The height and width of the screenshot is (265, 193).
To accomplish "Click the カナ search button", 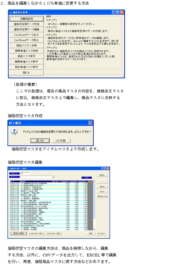I will [x=102, y=191].
